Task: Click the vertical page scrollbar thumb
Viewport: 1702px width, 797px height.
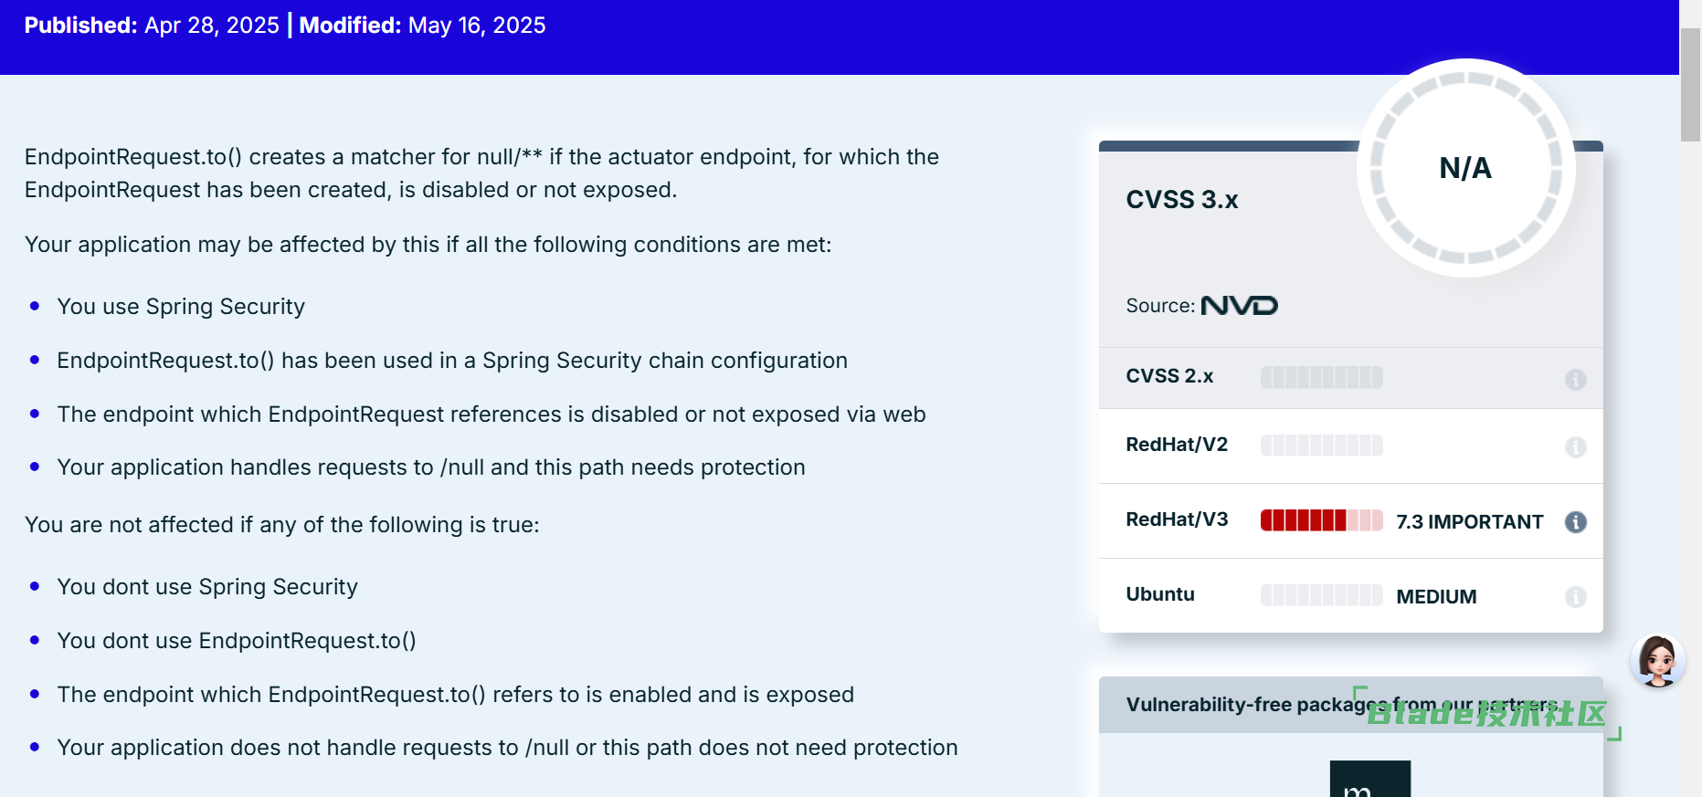Action: [1690, 84]
